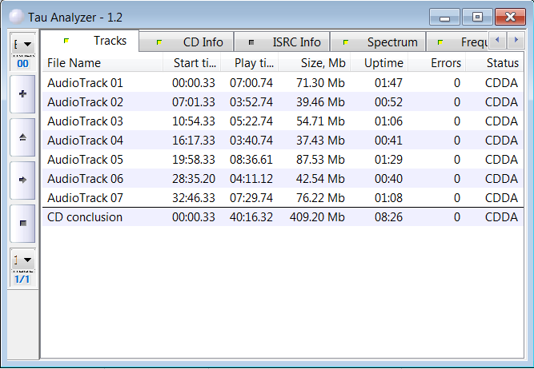Open the drive dropdown at top left

pyautogui.click(x=22, y=44)
